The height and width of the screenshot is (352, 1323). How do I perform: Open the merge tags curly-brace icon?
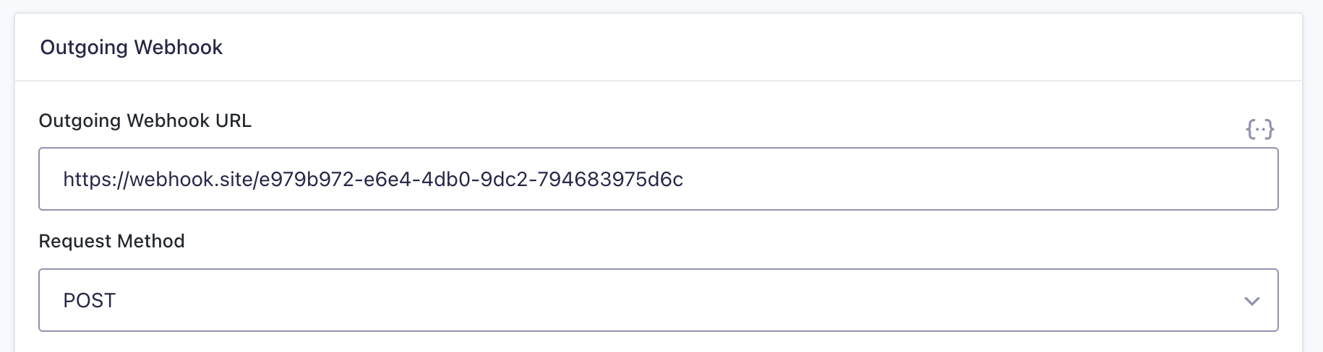pyautogui.click(x=1259, y=130)
